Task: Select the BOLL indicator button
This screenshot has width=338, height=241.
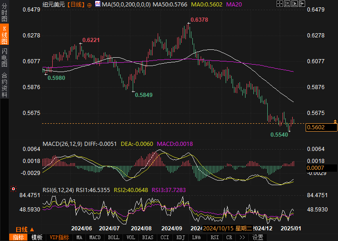Action: (114, 237)
